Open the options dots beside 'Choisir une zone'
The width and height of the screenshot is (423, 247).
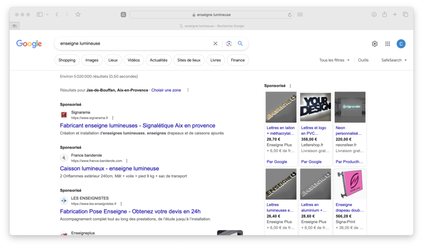click(188, 90)
